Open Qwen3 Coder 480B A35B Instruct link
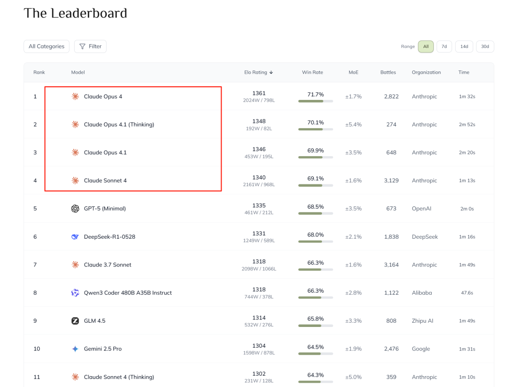The width and height of the screenshot is (507, 387). point(128,293)
